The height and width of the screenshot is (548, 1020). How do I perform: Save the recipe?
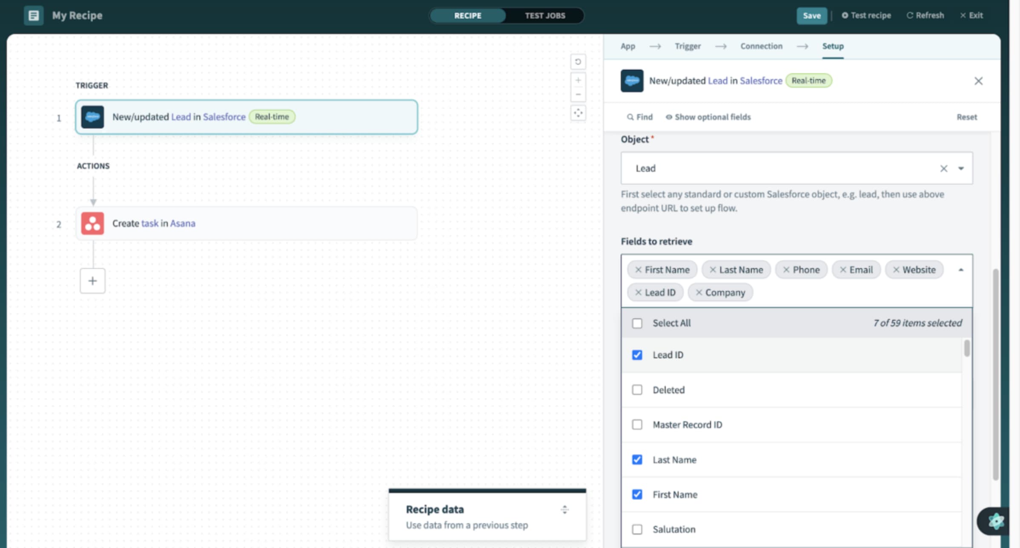[x=811, y=16]
